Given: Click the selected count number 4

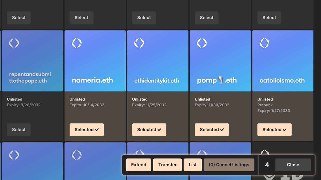Looking at the screenshot, I should click(267, 165).
